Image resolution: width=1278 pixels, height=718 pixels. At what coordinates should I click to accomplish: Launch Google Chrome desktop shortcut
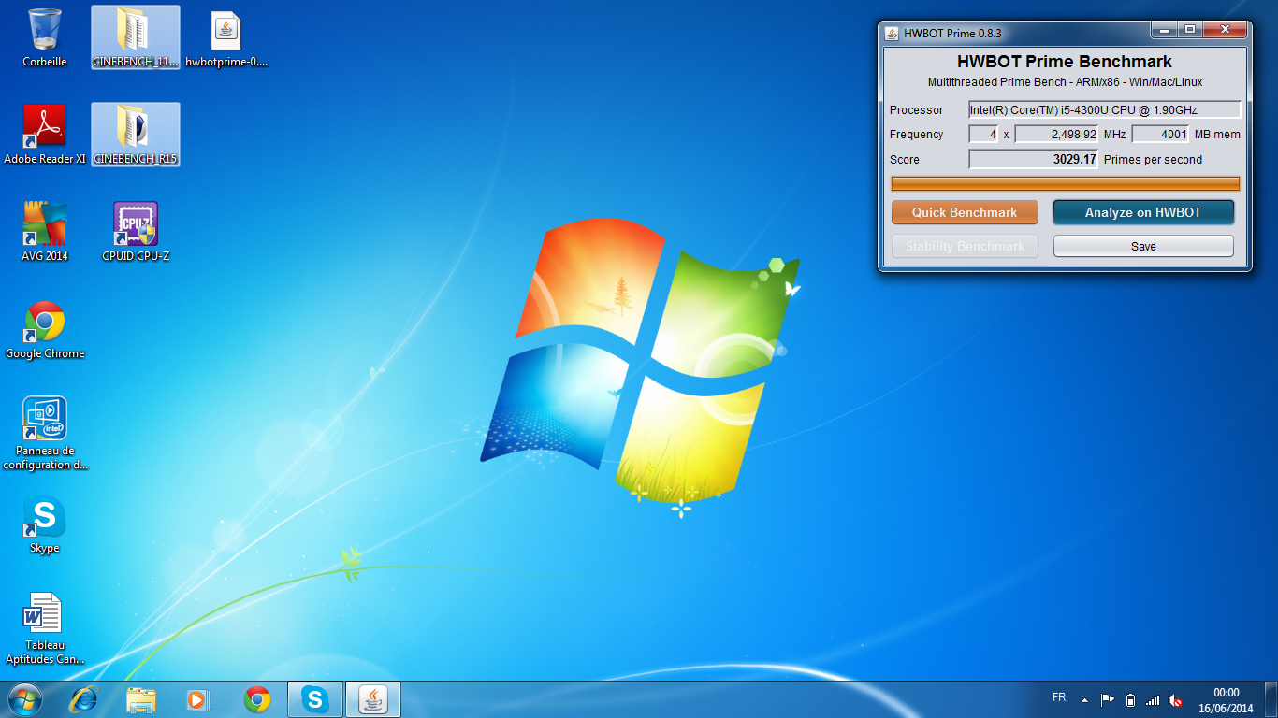(44, 329)
